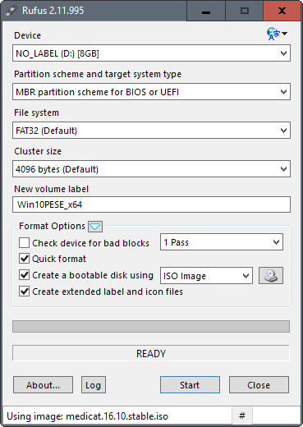303x427 pixels.
Task: Click status text Using image: medicat.16.10.stable.iso
Action: coord(87,416)
